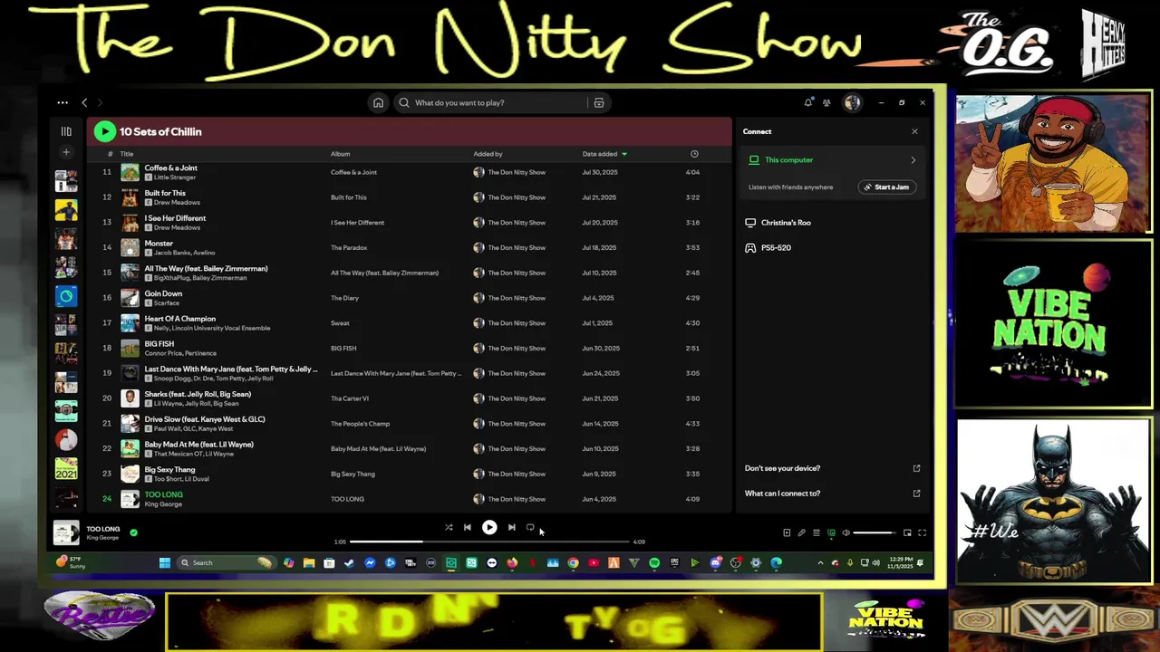Image resolution: width=1160 pixels, height=652 pixels.
Task: Focus the What do you want to play search field
Action: click(x=494, y=102)
